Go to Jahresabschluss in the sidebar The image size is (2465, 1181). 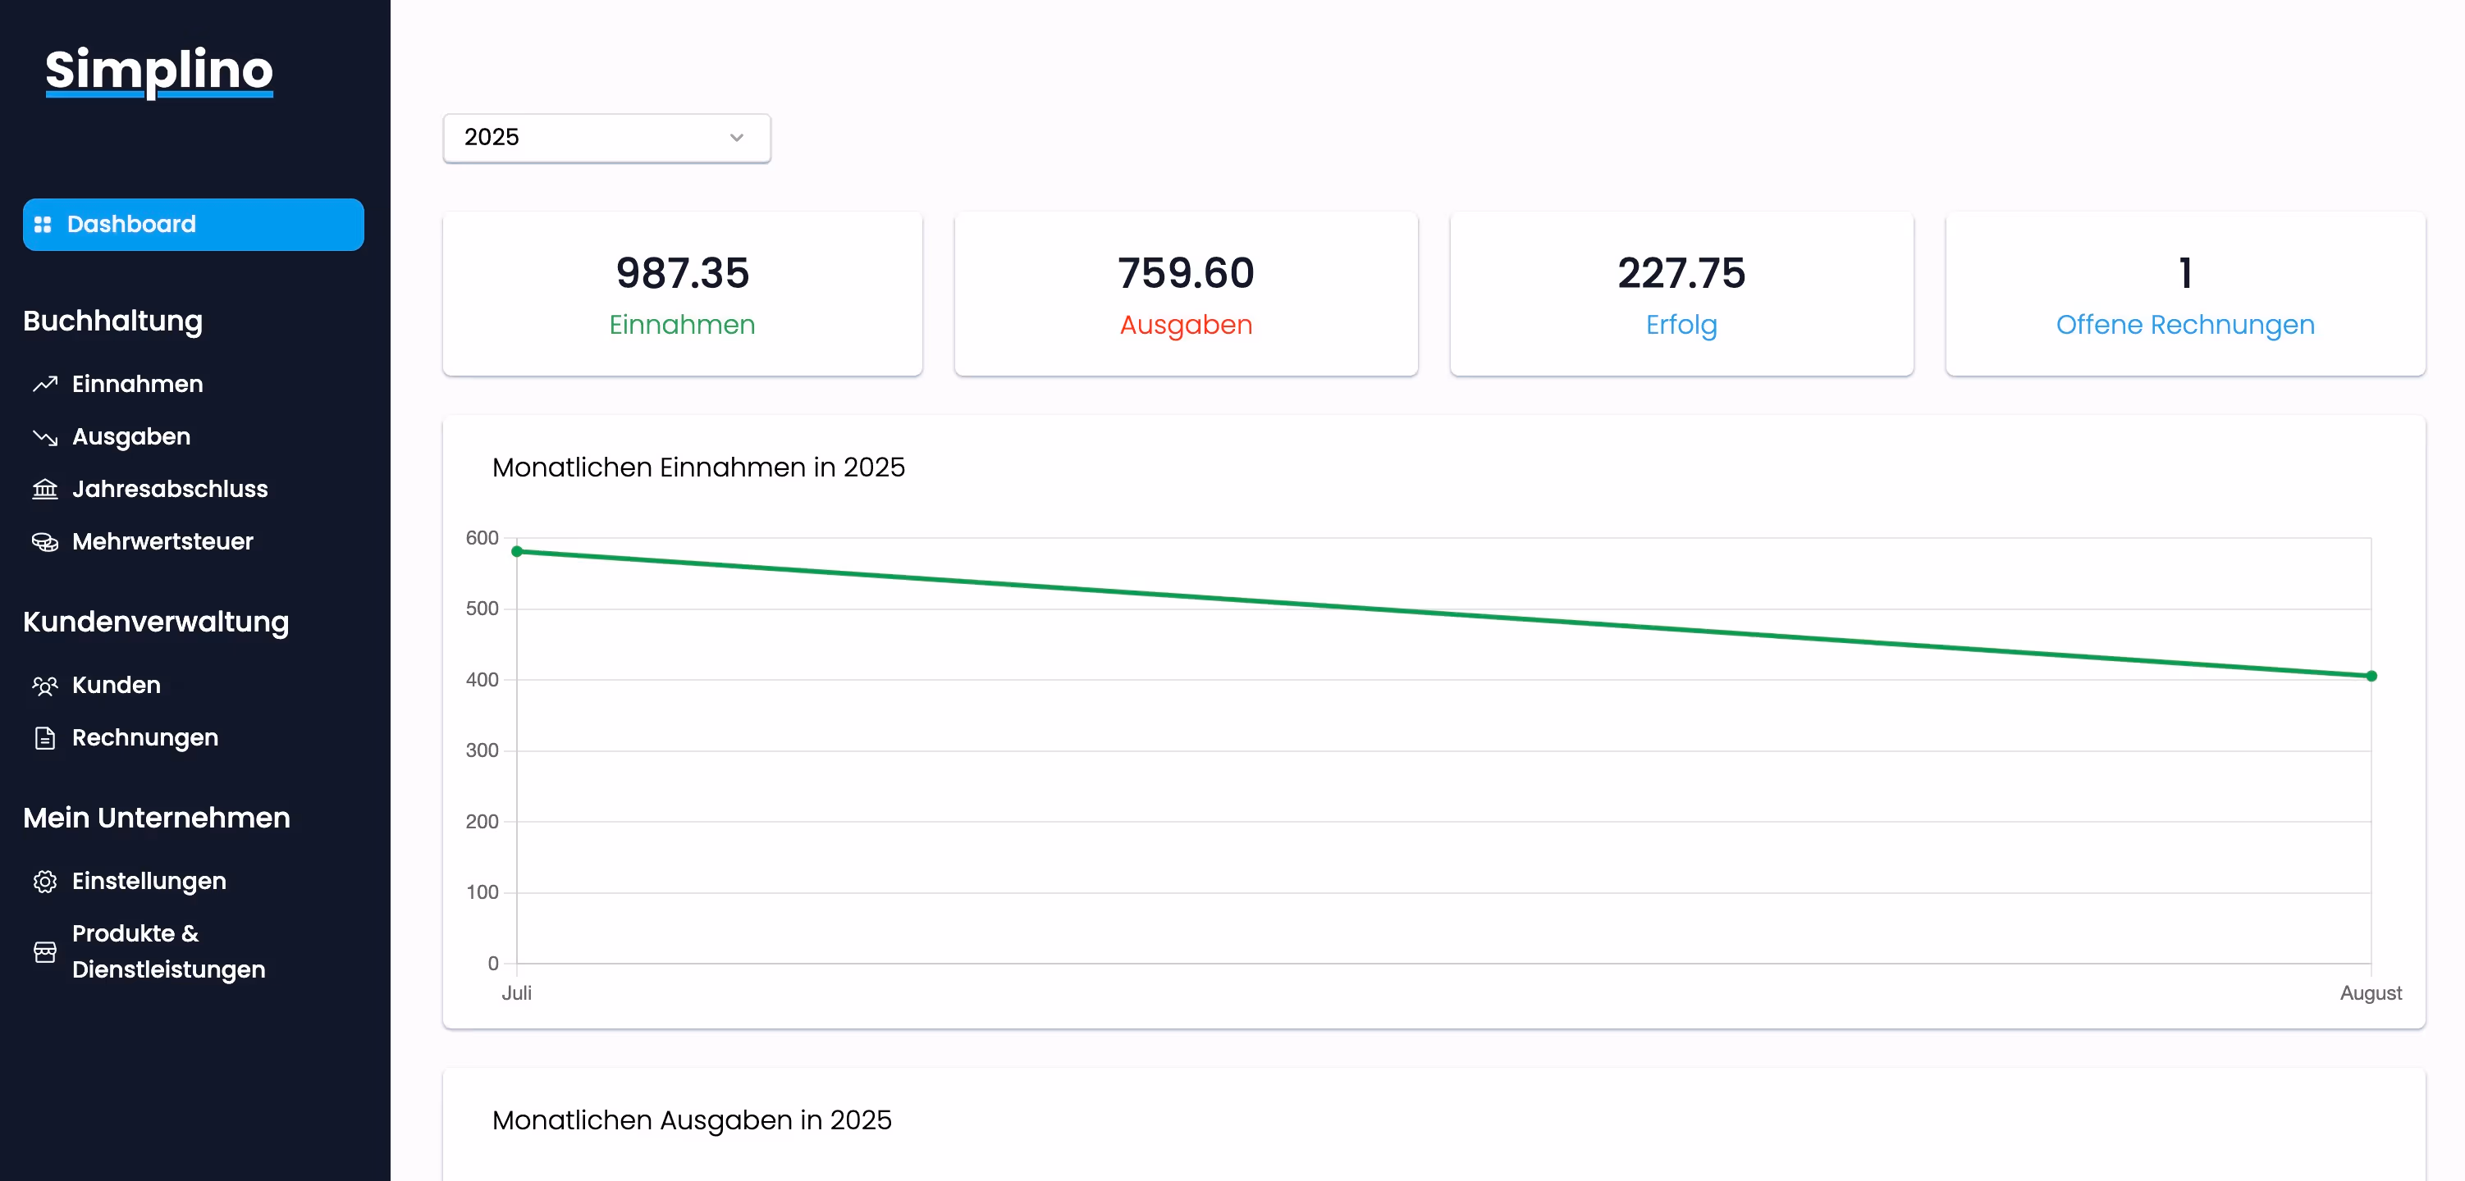[x=169, y=490]
